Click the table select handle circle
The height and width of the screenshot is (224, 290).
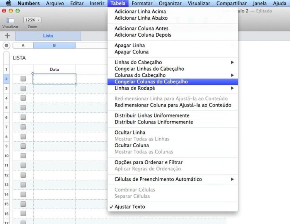(x=6, y=45)
